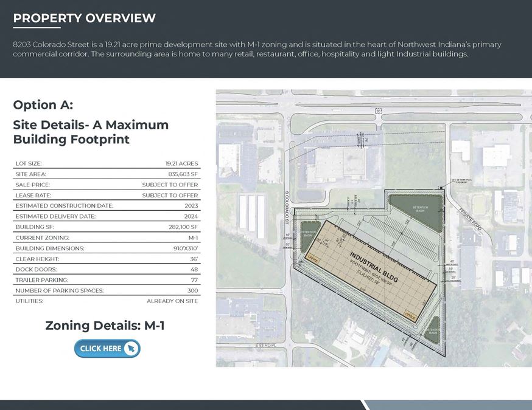
Task: Click the orange OFFICE block at building's east corner
Action: pyautogui.click(x=410, y=316)
